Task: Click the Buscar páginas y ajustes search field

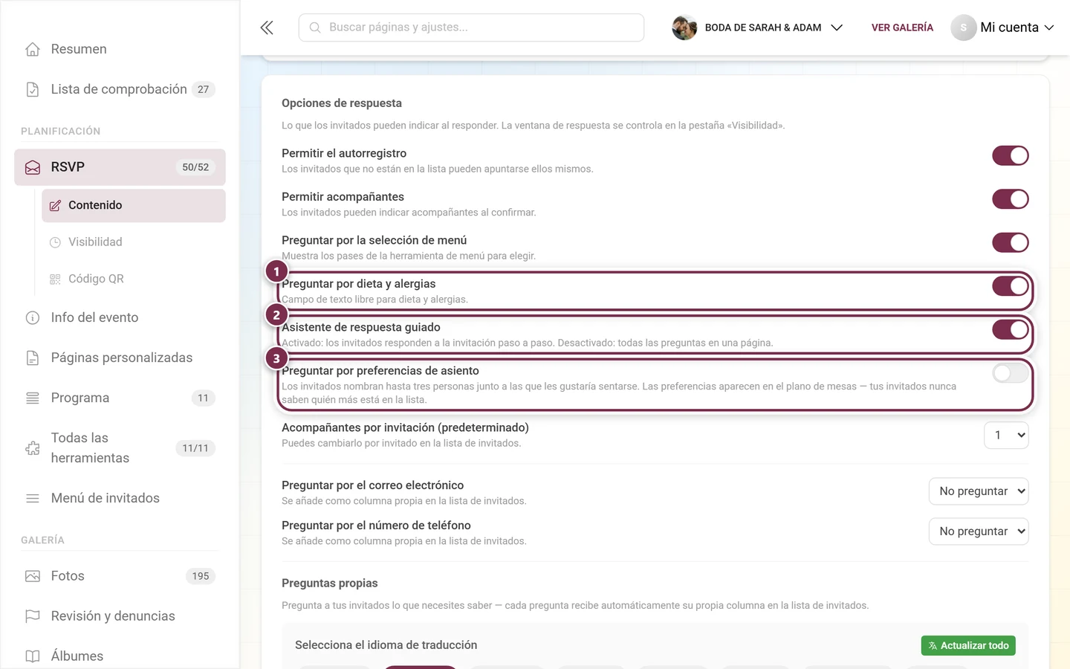Action: point(471,28)
